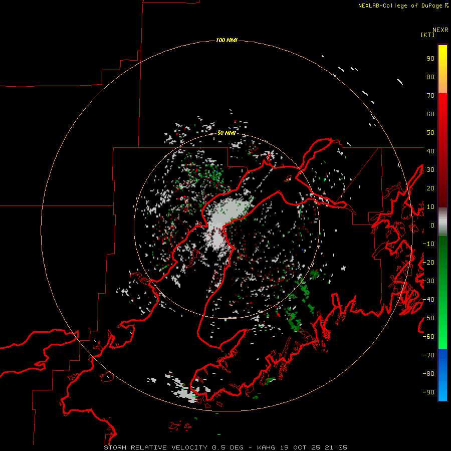451x451 pixels.
Task: Click the 60 knot scale value
Action: tap(430, 114)
